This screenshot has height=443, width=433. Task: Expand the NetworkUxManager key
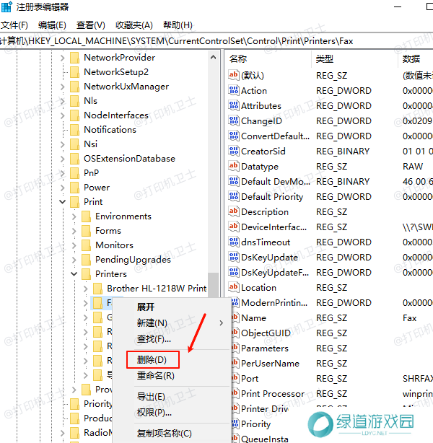coord(63,87)
